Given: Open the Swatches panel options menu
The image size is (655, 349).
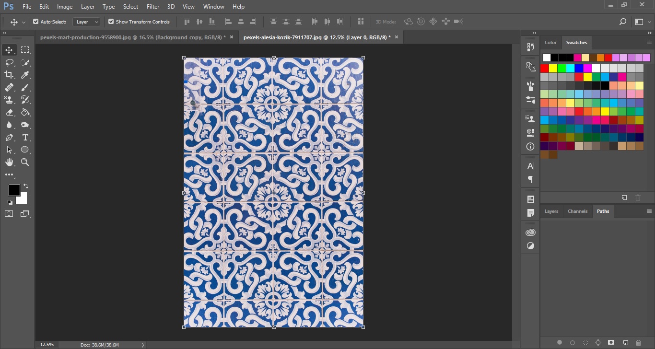Looking at the screenshot, I should (649, 43).
